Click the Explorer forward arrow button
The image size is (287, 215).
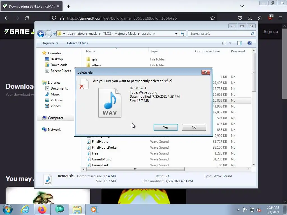tap(48, 34)
